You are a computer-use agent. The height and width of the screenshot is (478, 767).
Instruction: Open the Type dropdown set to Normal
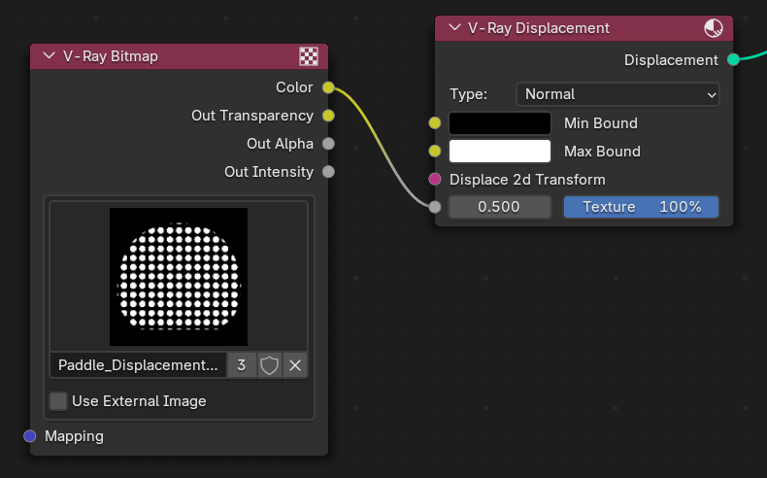click(x=617, y=94)
